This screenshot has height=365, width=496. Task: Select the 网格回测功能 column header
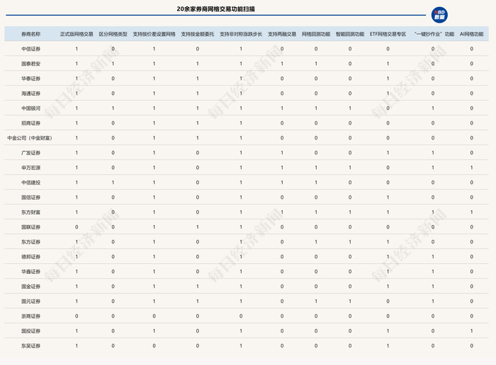pos(316,34)
